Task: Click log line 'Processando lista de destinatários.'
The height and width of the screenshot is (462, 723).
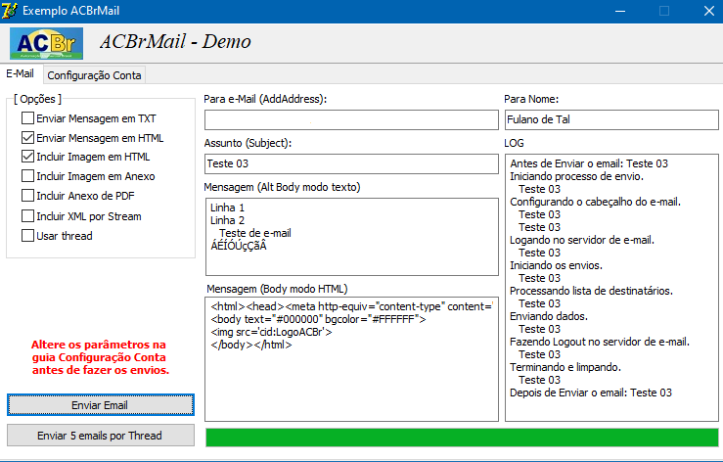Action: [591, 291]
